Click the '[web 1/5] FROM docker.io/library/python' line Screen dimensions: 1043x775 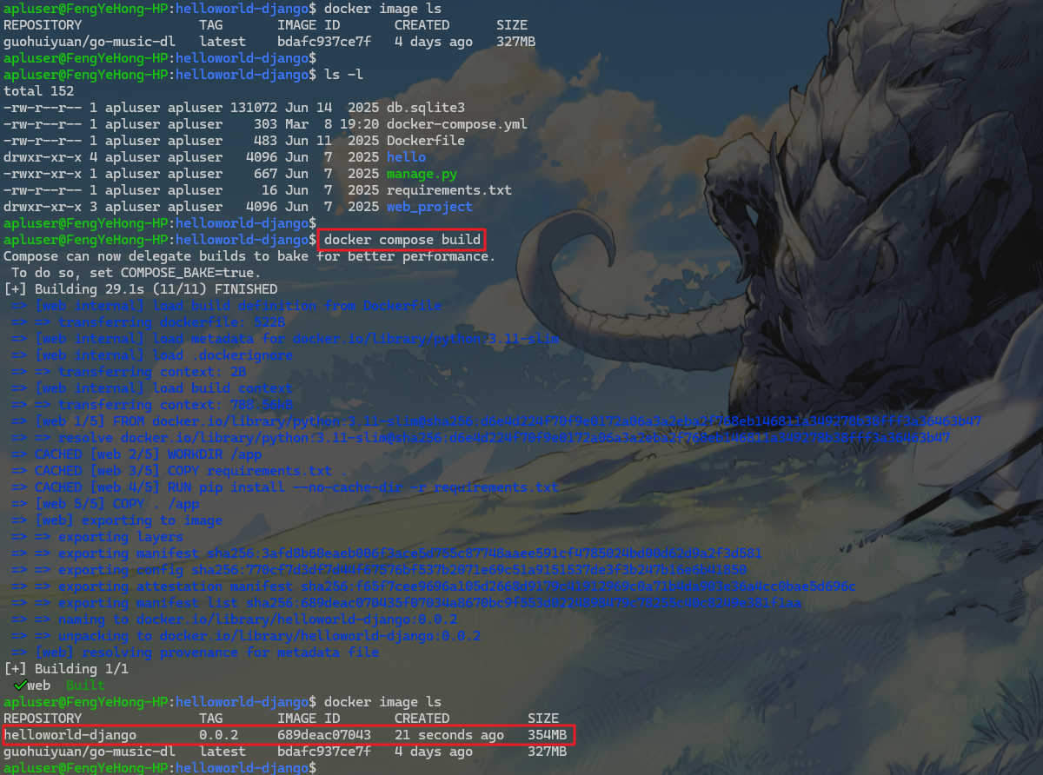pyautogui.click(x=497, y=421)
